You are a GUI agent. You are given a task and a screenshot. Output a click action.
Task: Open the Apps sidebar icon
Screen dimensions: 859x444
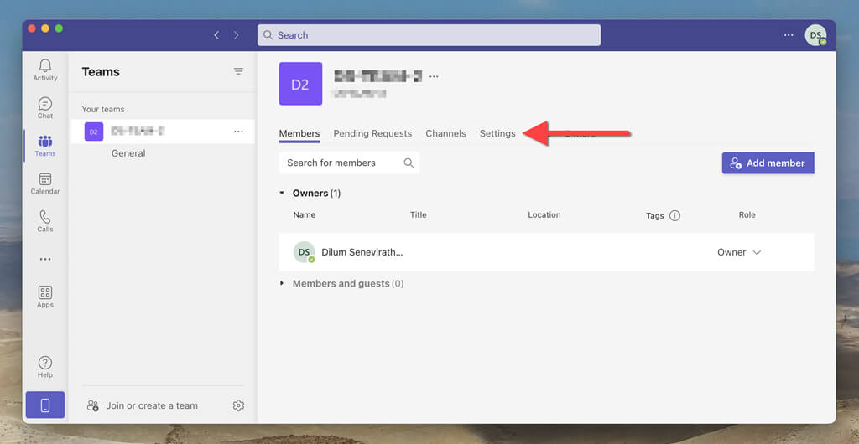coord(45,297)
